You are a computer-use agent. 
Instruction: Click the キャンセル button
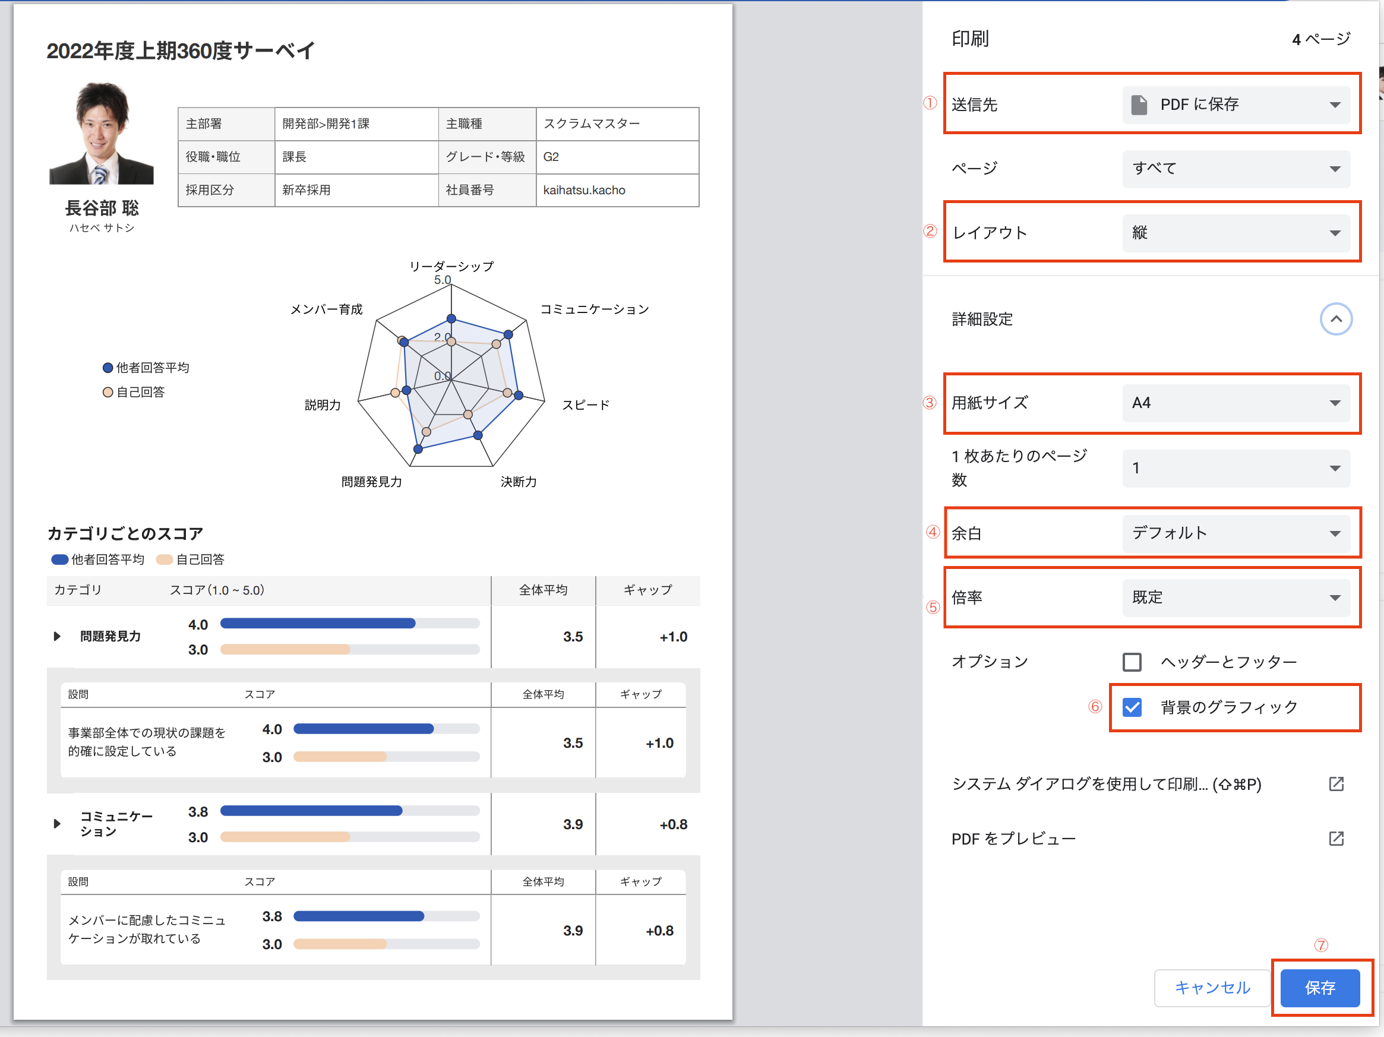(x=1211, y=987)
